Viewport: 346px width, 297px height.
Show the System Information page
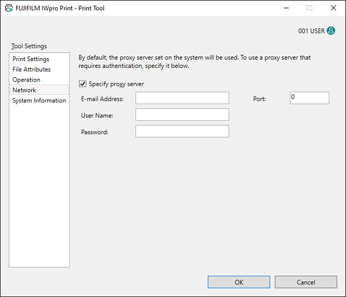click(x=39, y=101)
